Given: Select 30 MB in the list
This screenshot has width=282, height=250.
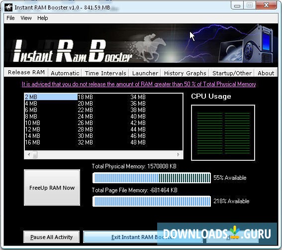Looking at the screenshot, I should 85,136.
